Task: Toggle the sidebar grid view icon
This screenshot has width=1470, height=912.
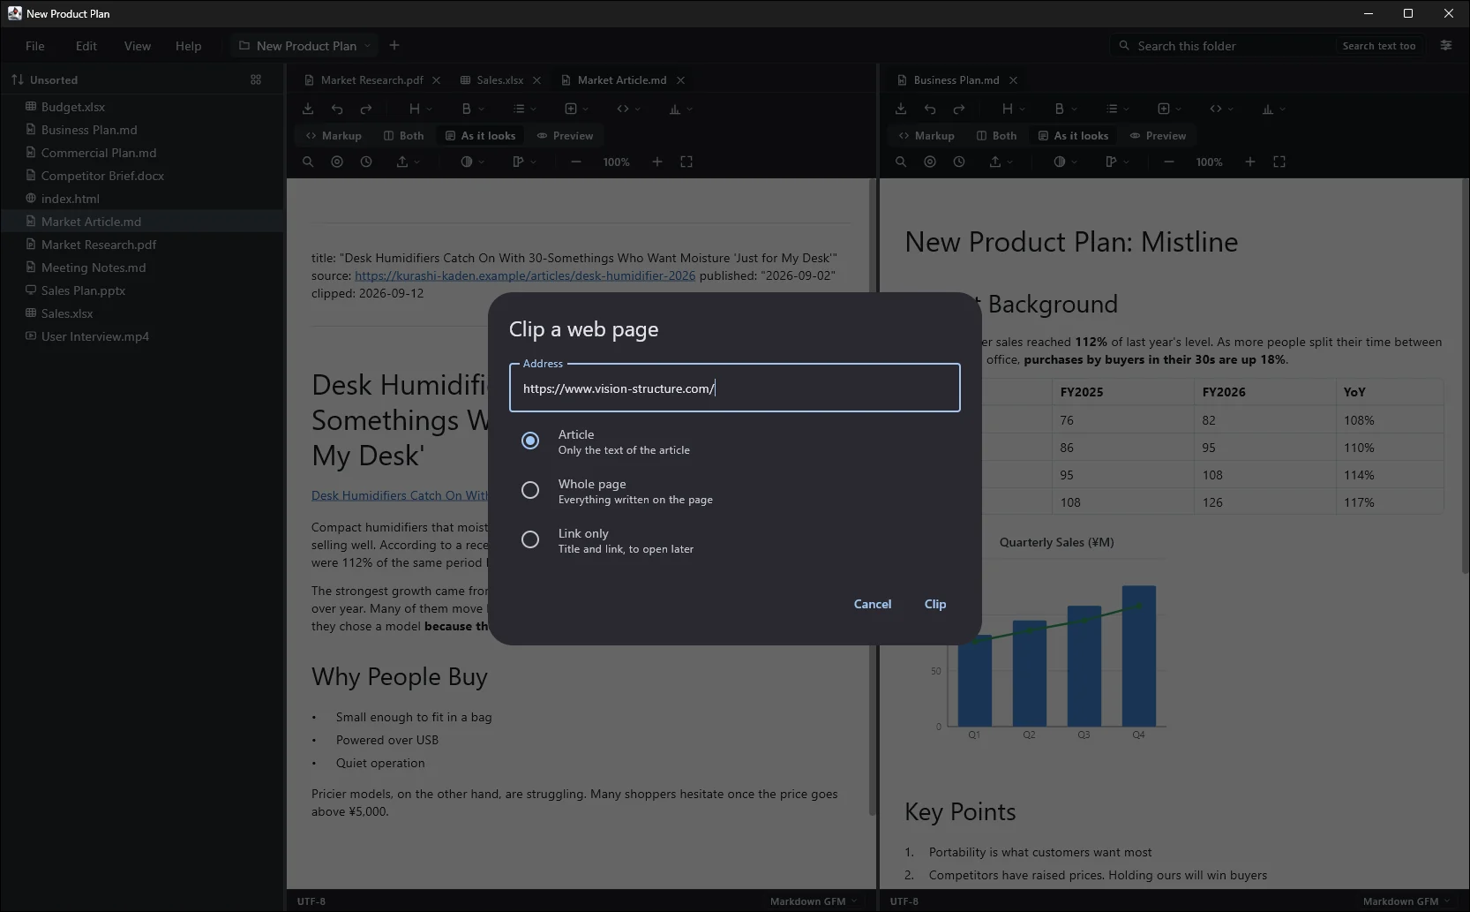Action: [x=256, y=79]
